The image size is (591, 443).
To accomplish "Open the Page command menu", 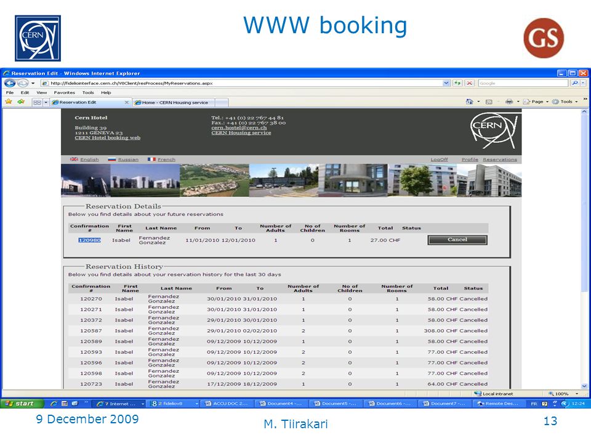I will pos(536,102).
